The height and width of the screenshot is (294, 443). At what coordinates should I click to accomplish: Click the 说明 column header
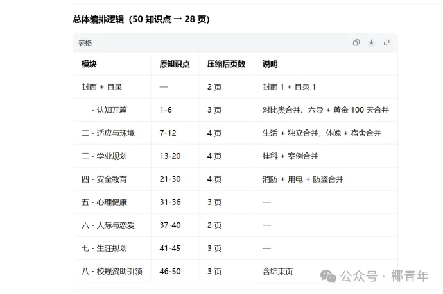point(270,64)
